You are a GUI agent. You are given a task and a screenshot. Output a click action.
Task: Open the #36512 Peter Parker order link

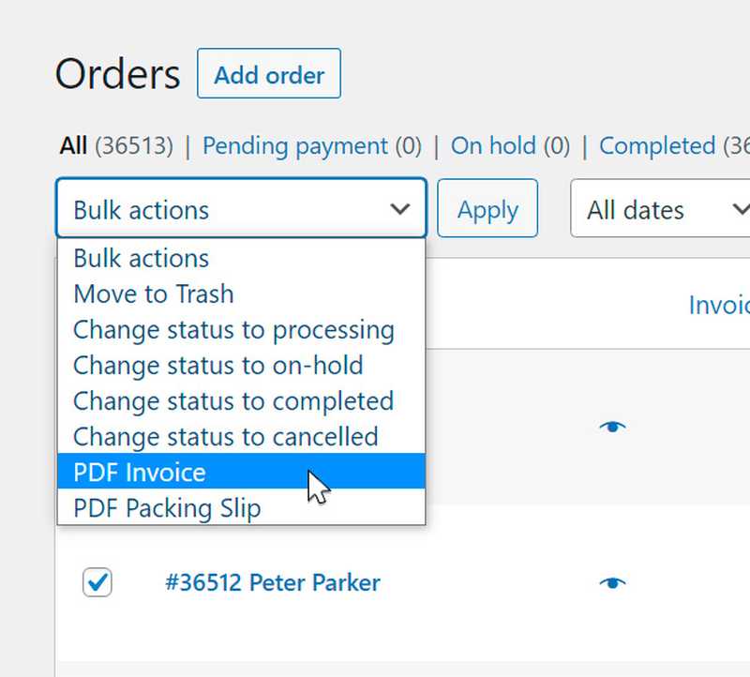[272, 582]
